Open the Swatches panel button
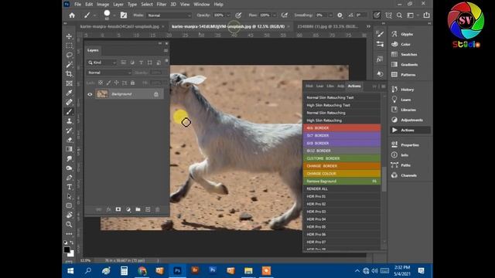 coord(410,55)
